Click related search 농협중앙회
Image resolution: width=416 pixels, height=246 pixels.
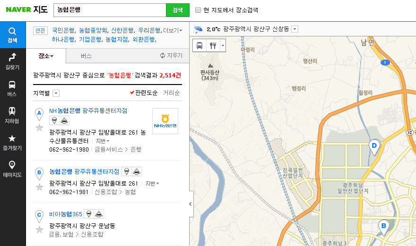pos(93,31)
